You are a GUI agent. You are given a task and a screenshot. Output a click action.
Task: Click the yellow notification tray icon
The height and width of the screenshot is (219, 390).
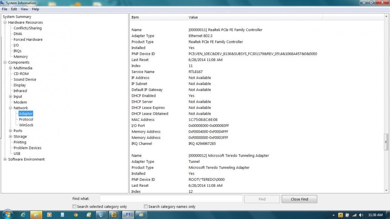341,215
